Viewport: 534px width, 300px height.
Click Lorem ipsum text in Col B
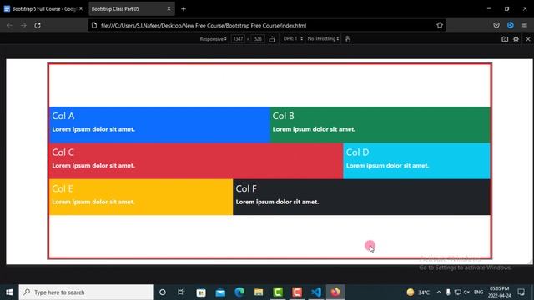pos(314,129)
